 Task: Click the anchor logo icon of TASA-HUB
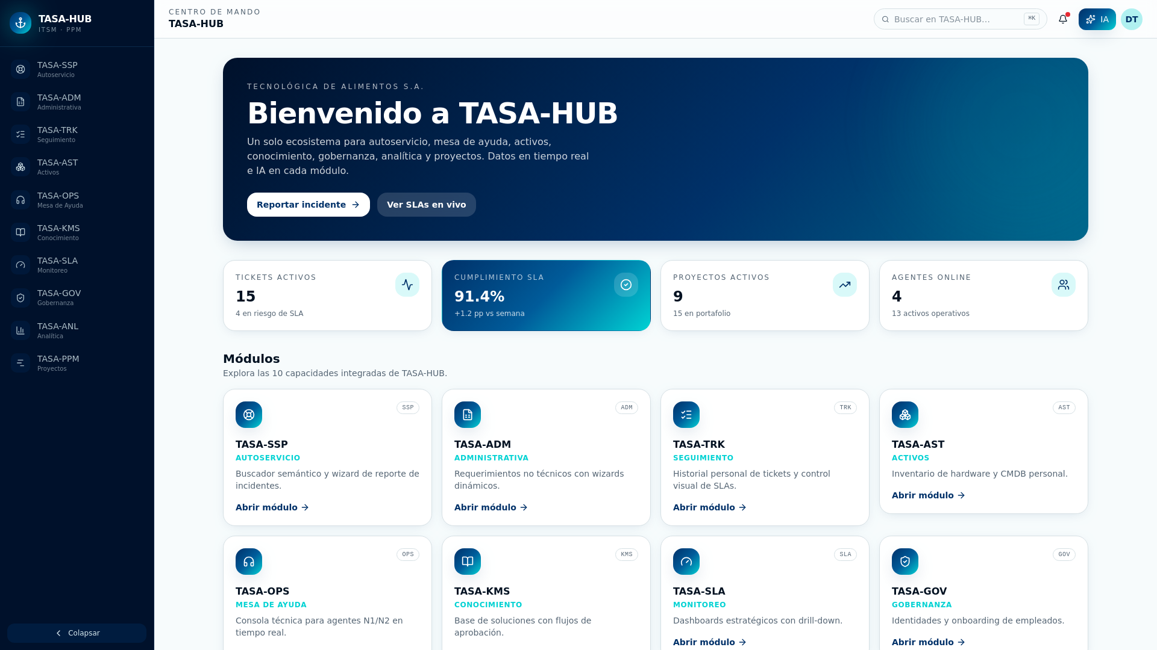click(x=20, y=23)
